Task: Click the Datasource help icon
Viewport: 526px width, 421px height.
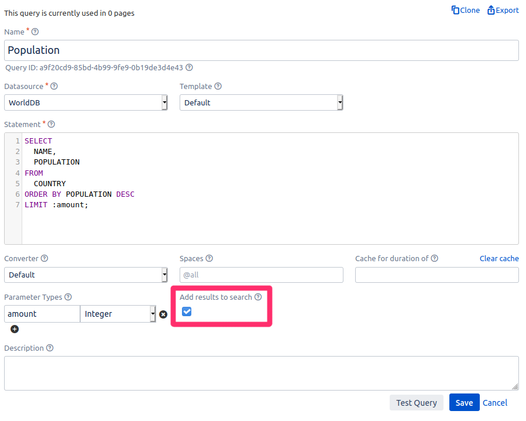Action: [54, 86]
